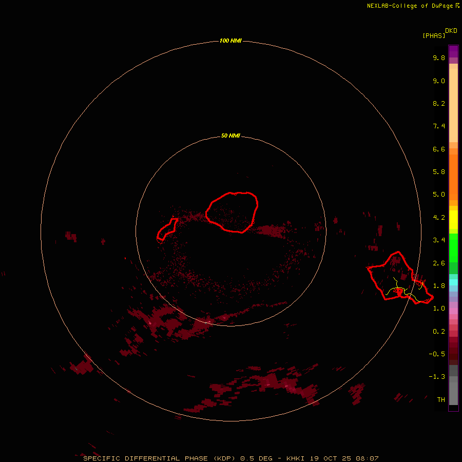Click the 08:07 timestamp
Screen dimensions: 462x462
click(x=367, y=458)
